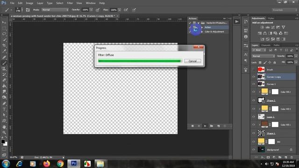Open the Window menu
This screenshot has width=299, height=168.
click(x=91, y=3)
